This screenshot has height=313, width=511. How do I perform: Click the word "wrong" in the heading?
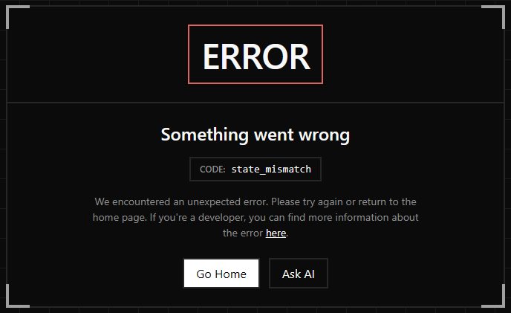click(x=325, y=135)
